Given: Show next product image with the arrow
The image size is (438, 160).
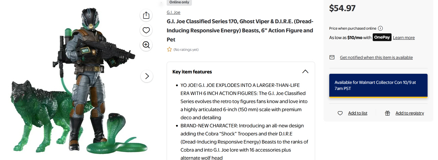Looking at the screenshot, I should [x=147, y=76].
